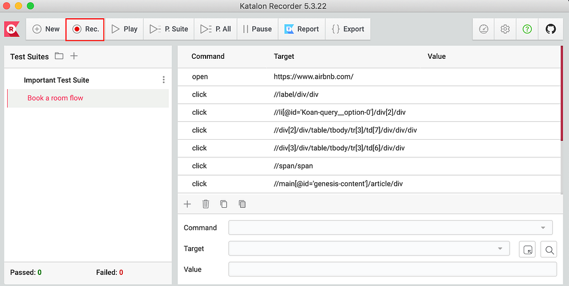Select Important Test Suite
This screenshot has height=286, width=569.
coord(56,80)
